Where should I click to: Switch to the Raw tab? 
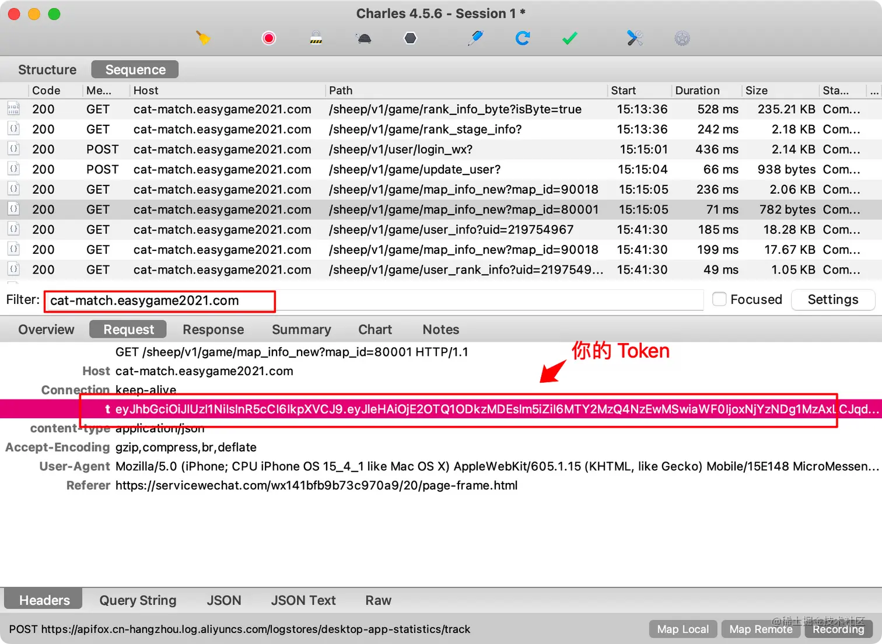(x=379, y=600)
